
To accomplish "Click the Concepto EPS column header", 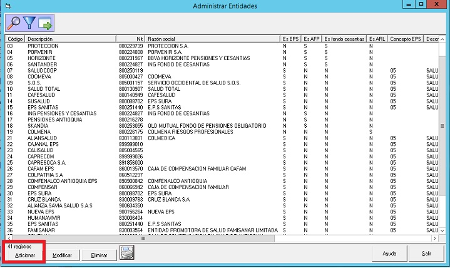I will point(405,39).
